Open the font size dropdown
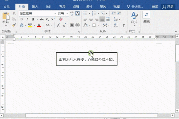 coord(67,14)
